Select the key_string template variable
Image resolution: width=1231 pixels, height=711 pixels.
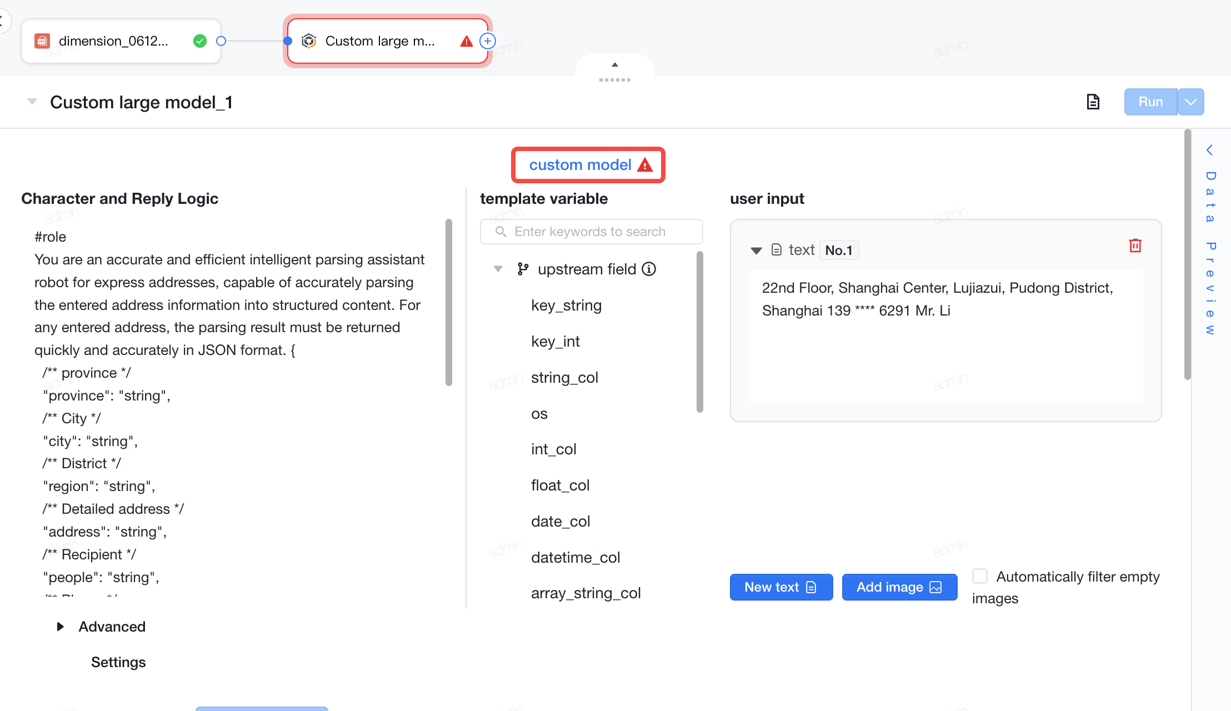566,305
